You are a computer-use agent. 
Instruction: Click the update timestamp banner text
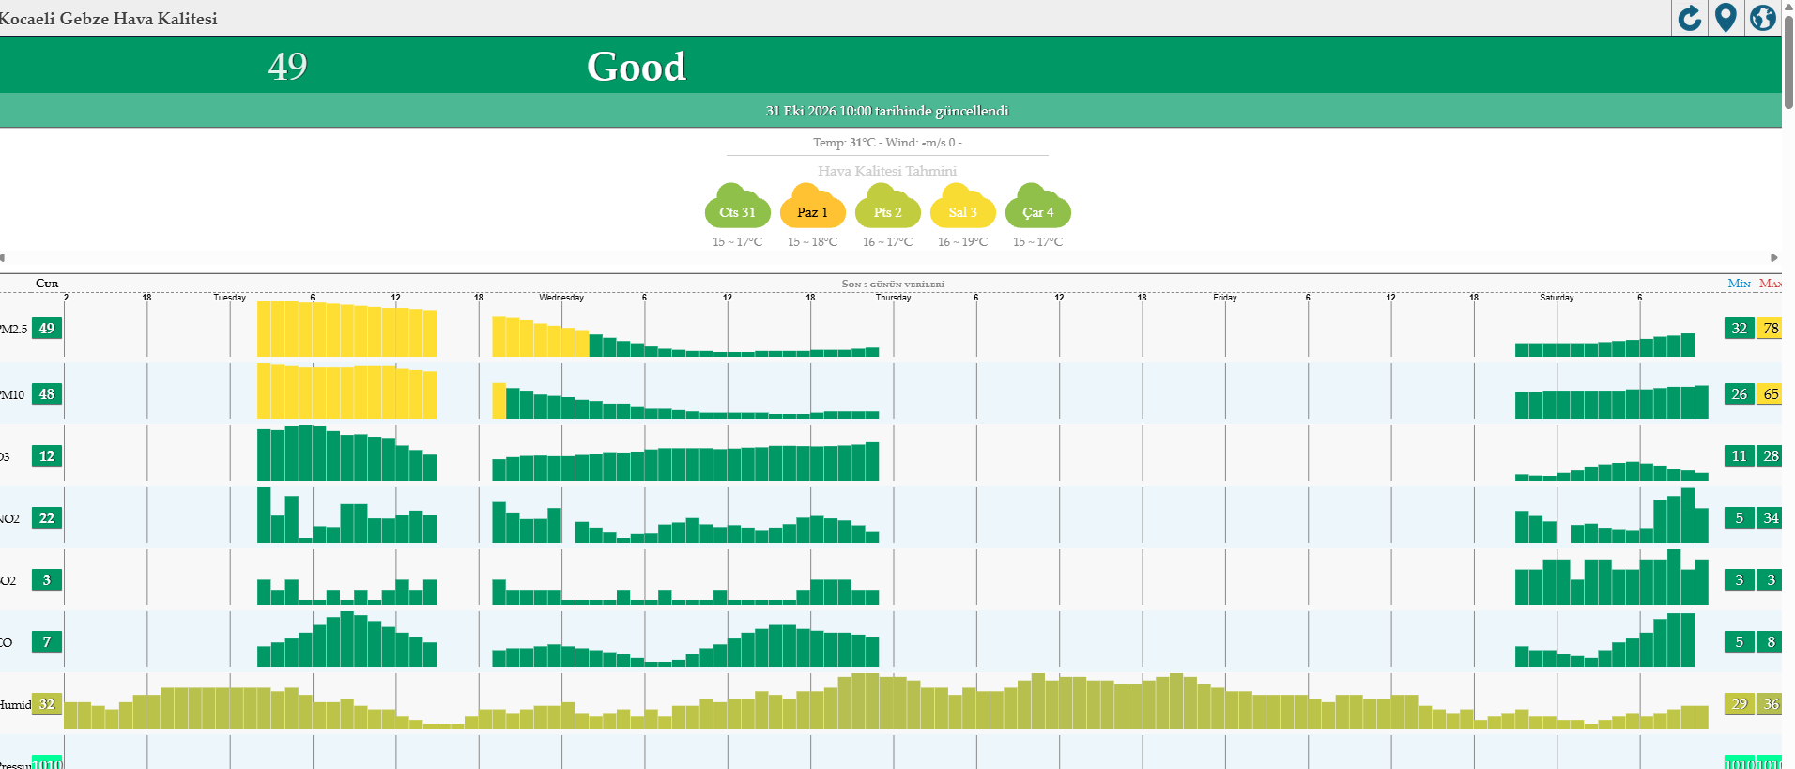[886, 111]
